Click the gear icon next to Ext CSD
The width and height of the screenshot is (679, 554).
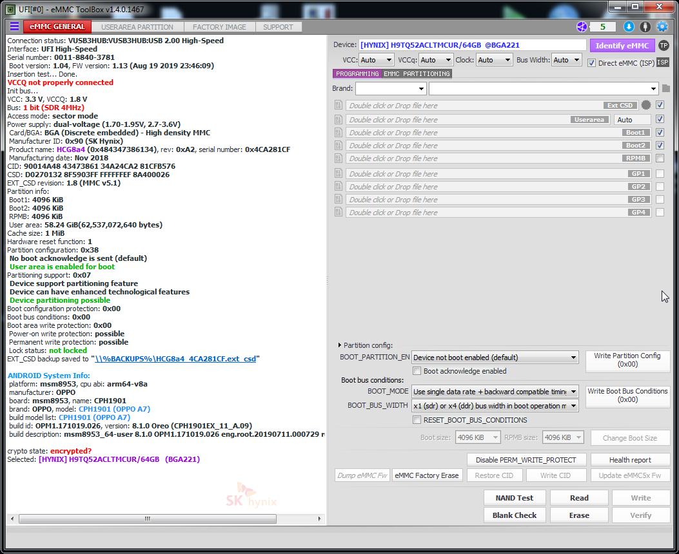pyautogui.click(x=646, y=105)
